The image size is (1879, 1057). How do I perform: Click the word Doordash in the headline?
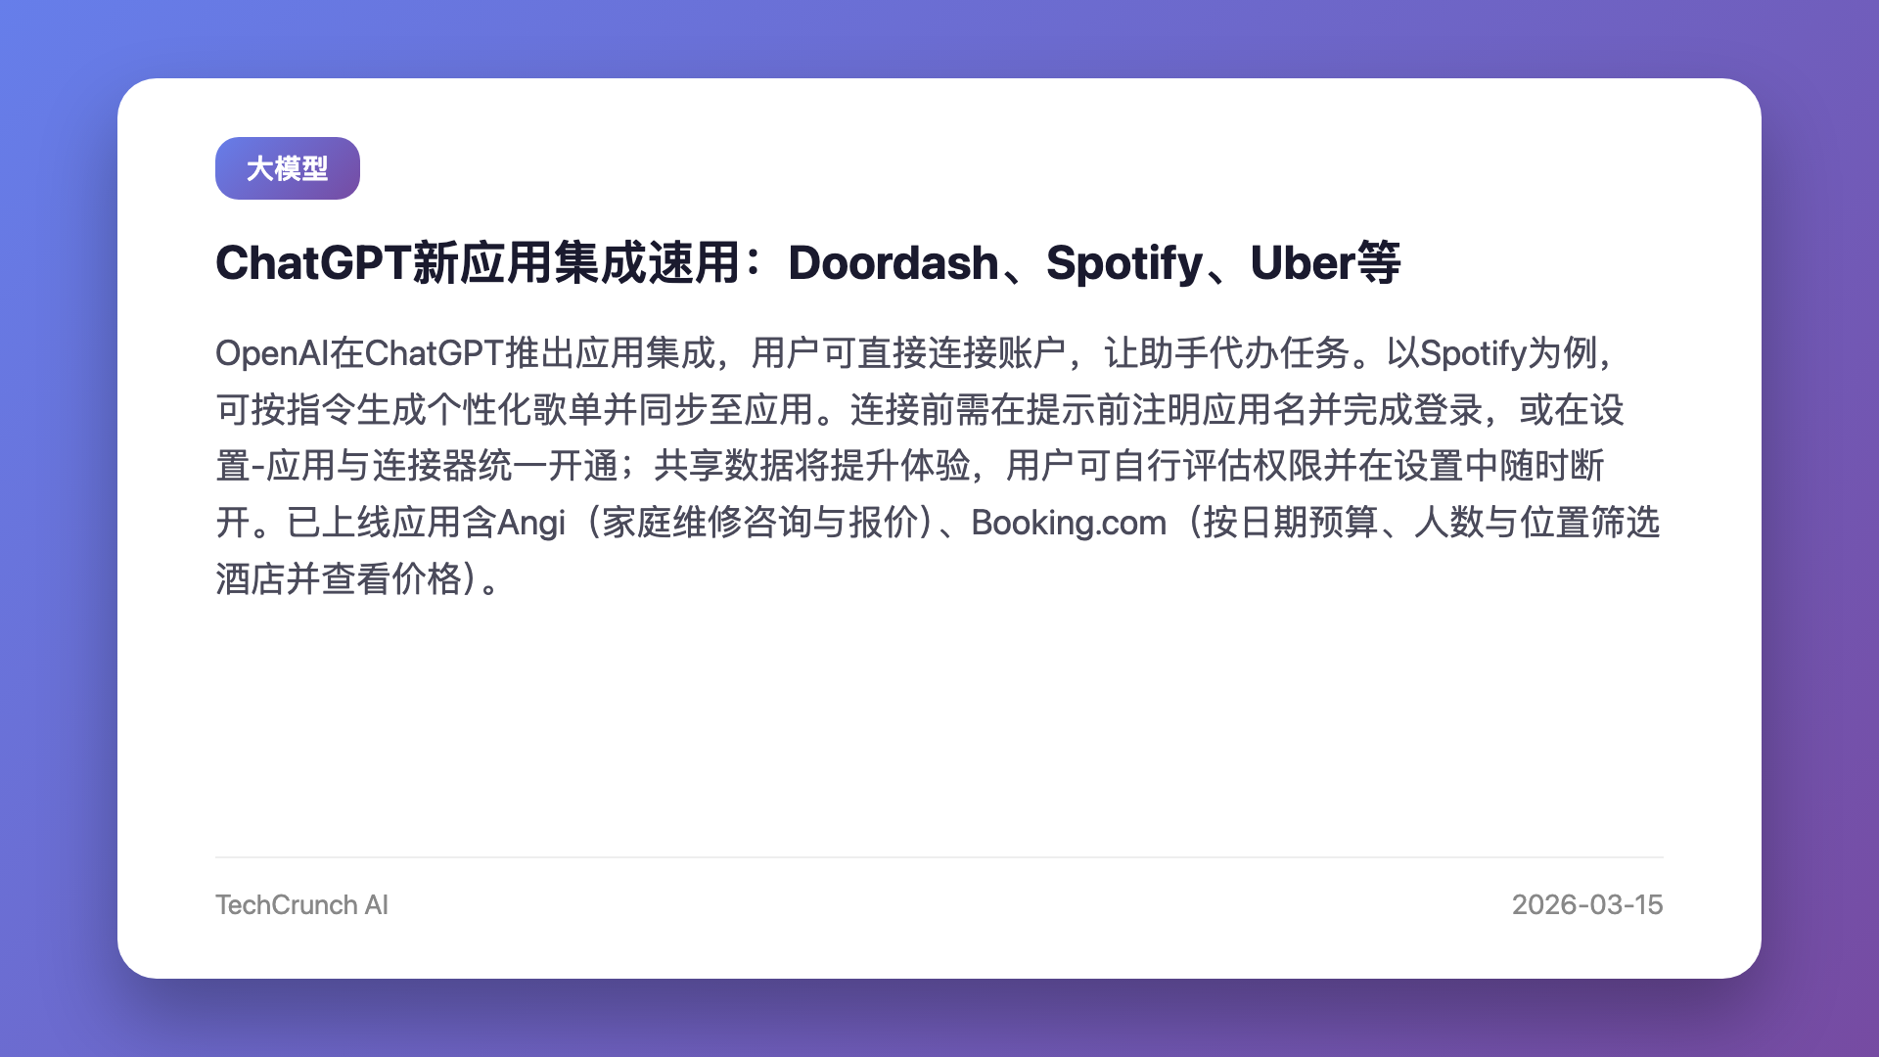tap(893, 262)
